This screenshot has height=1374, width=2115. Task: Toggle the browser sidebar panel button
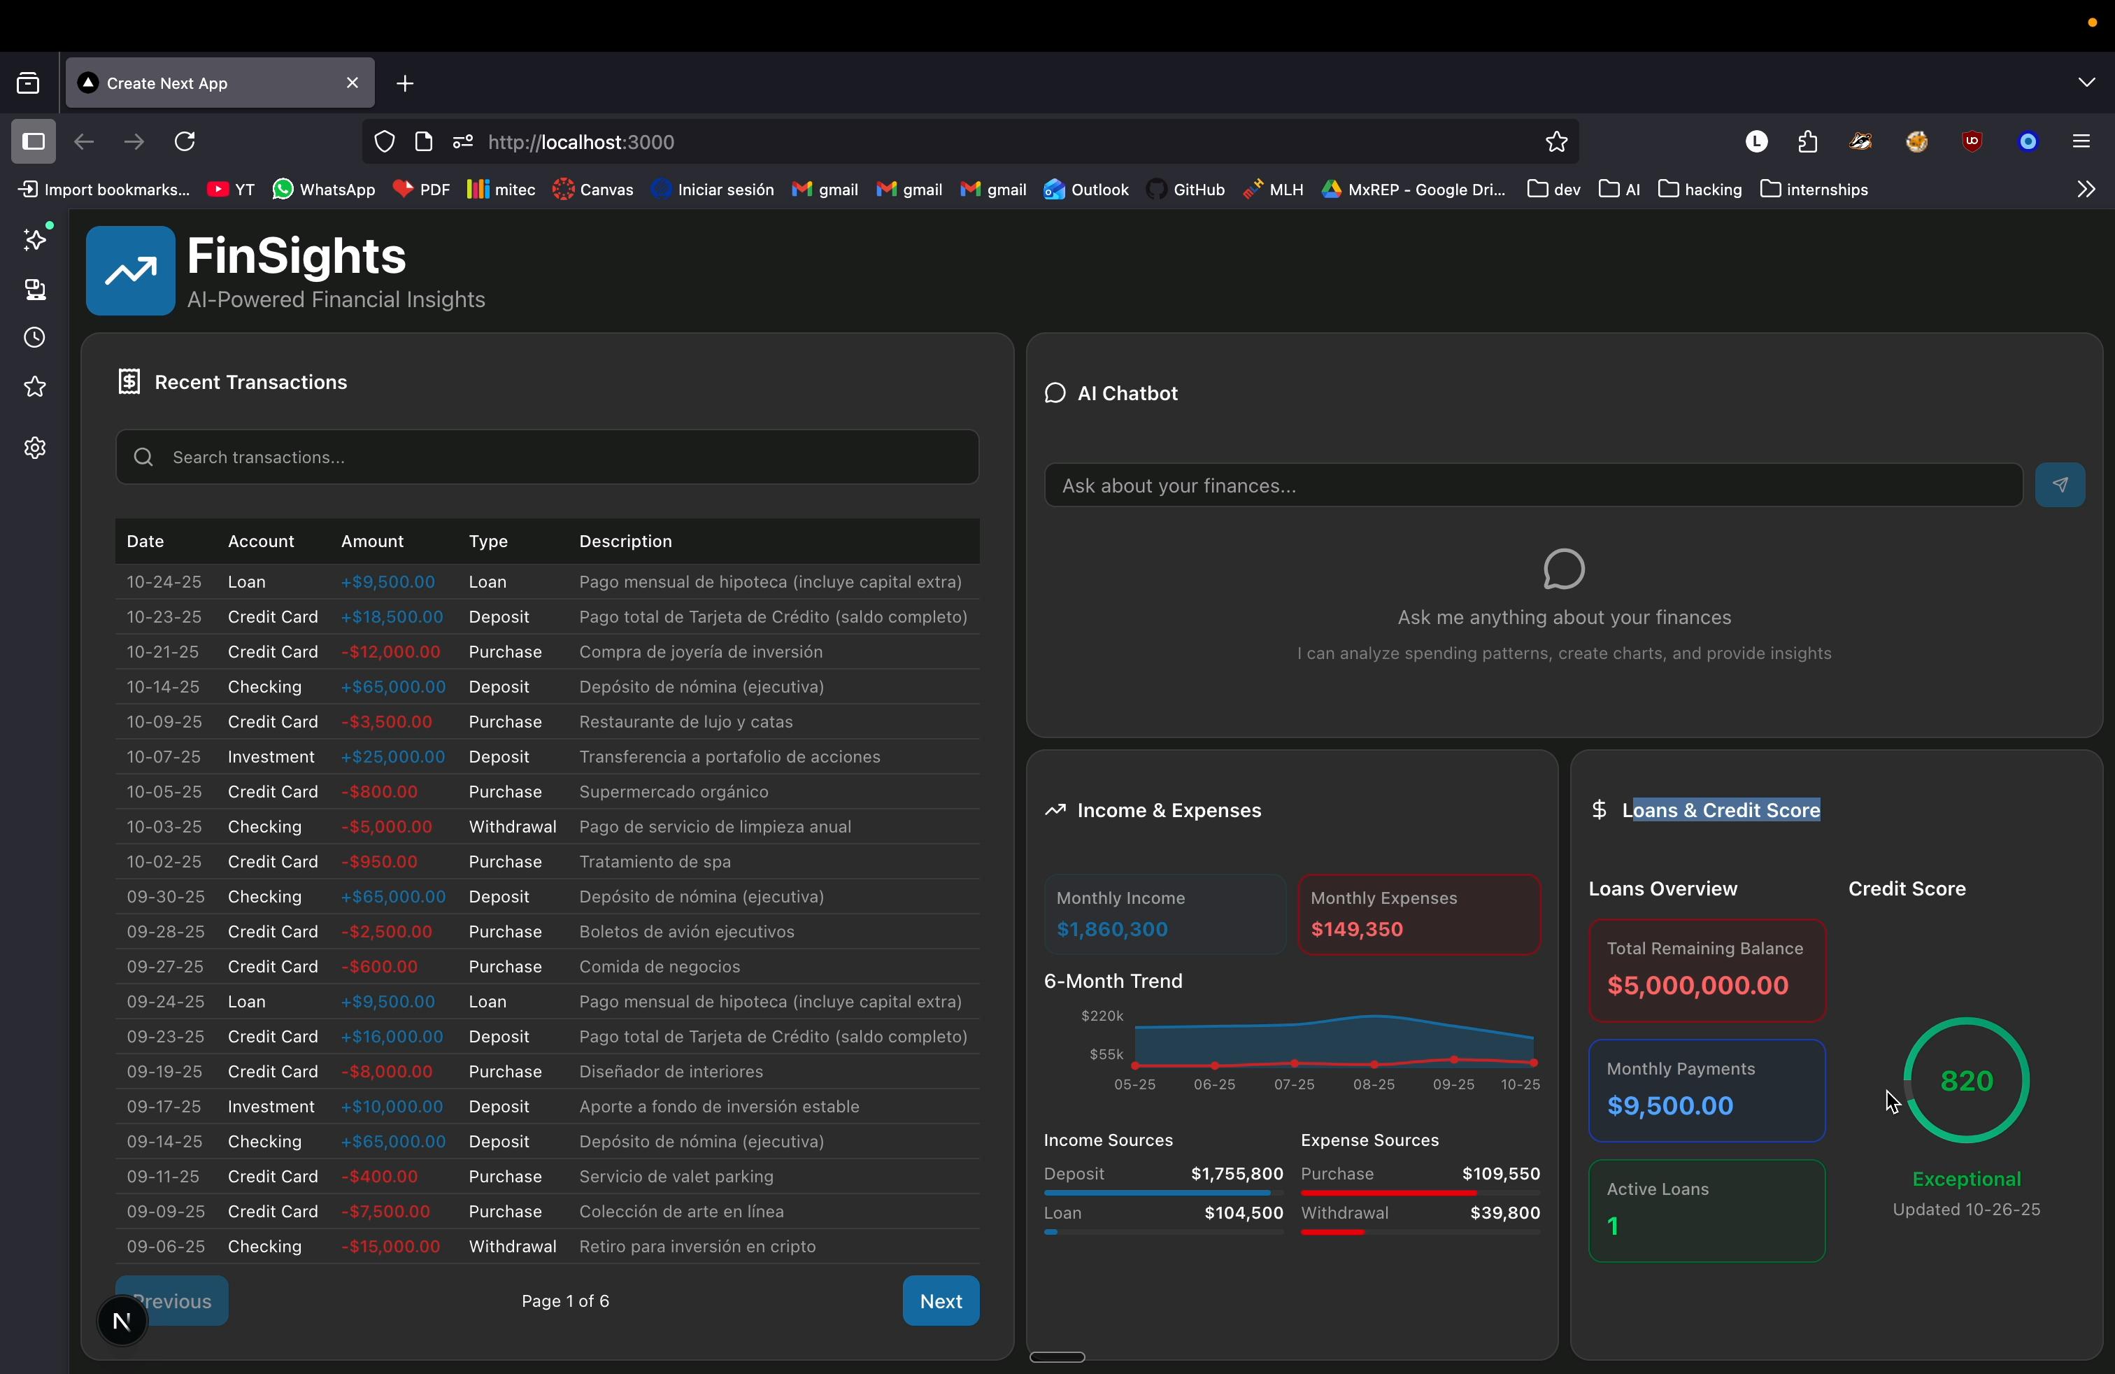(x=34, y=142)
